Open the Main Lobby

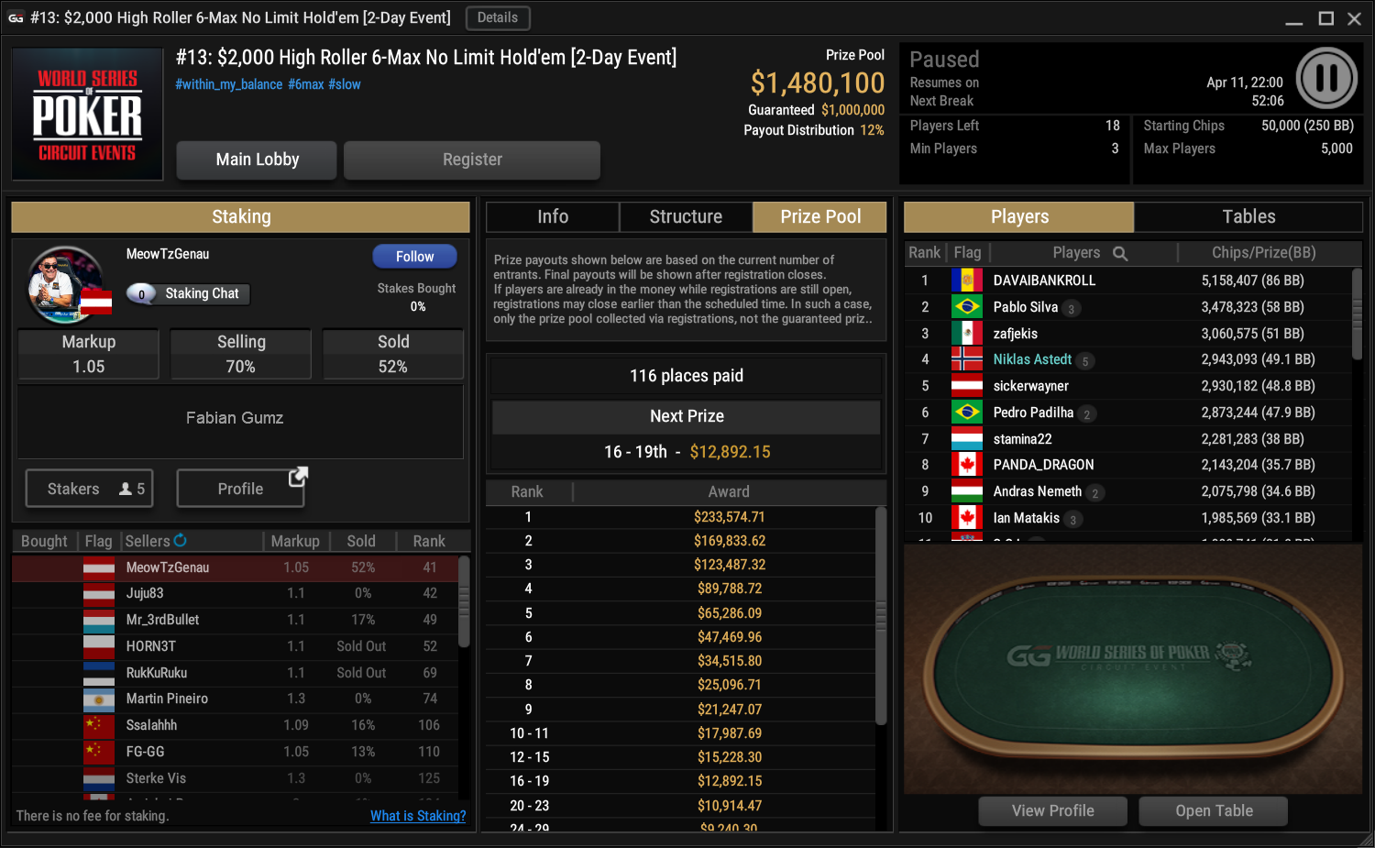pos(257,160)
